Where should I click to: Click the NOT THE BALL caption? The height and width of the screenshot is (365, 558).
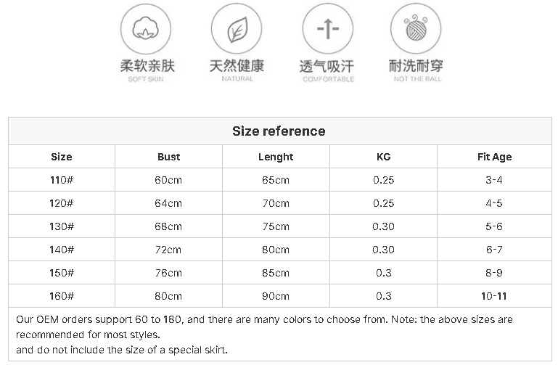(x=418, y=79)
